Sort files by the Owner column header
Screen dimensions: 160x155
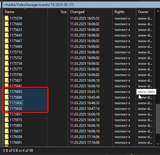[145, 12]
